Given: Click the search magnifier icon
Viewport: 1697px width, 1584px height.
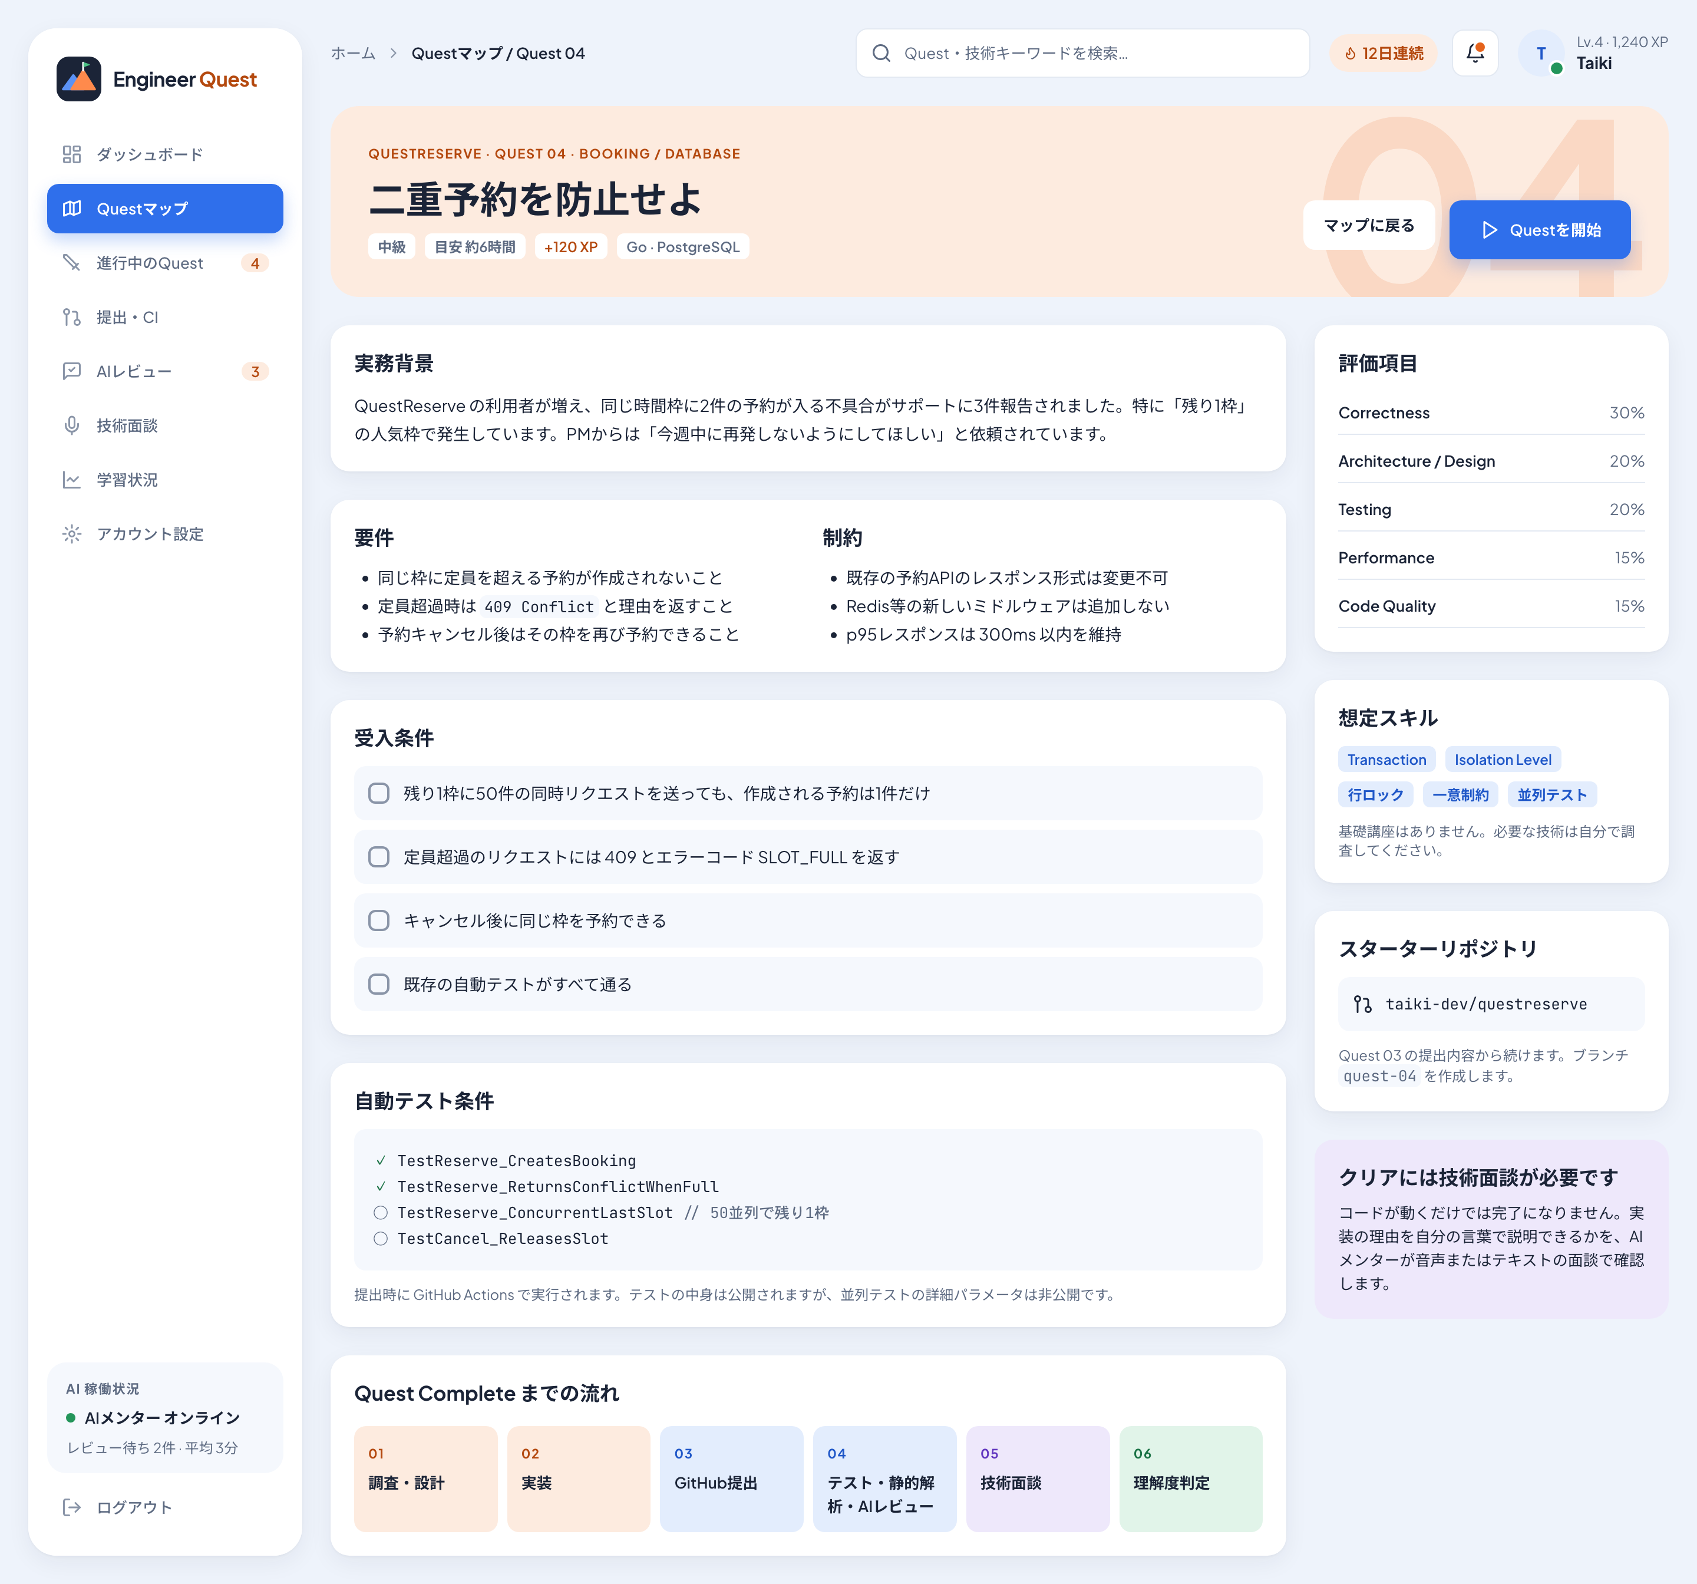Looking at the screenshot, I should coord(881,53).
